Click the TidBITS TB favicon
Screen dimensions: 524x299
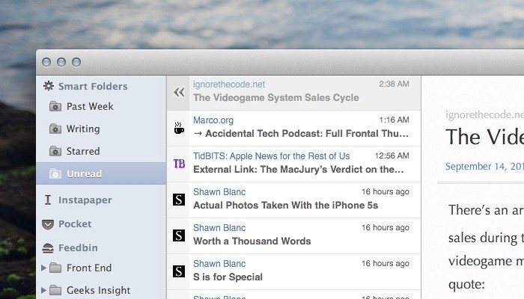(x=178, y=164)
